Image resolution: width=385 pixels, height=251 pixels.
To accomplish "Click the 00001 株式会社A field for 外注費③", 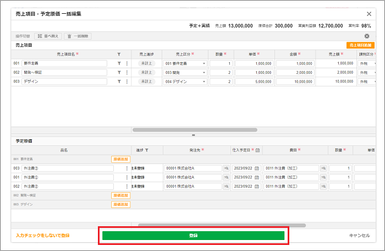I will pos(193,168).
